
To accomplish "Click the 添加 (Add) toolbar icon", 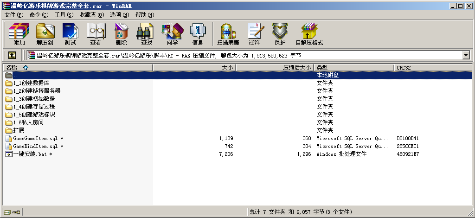I will (19, 34).
